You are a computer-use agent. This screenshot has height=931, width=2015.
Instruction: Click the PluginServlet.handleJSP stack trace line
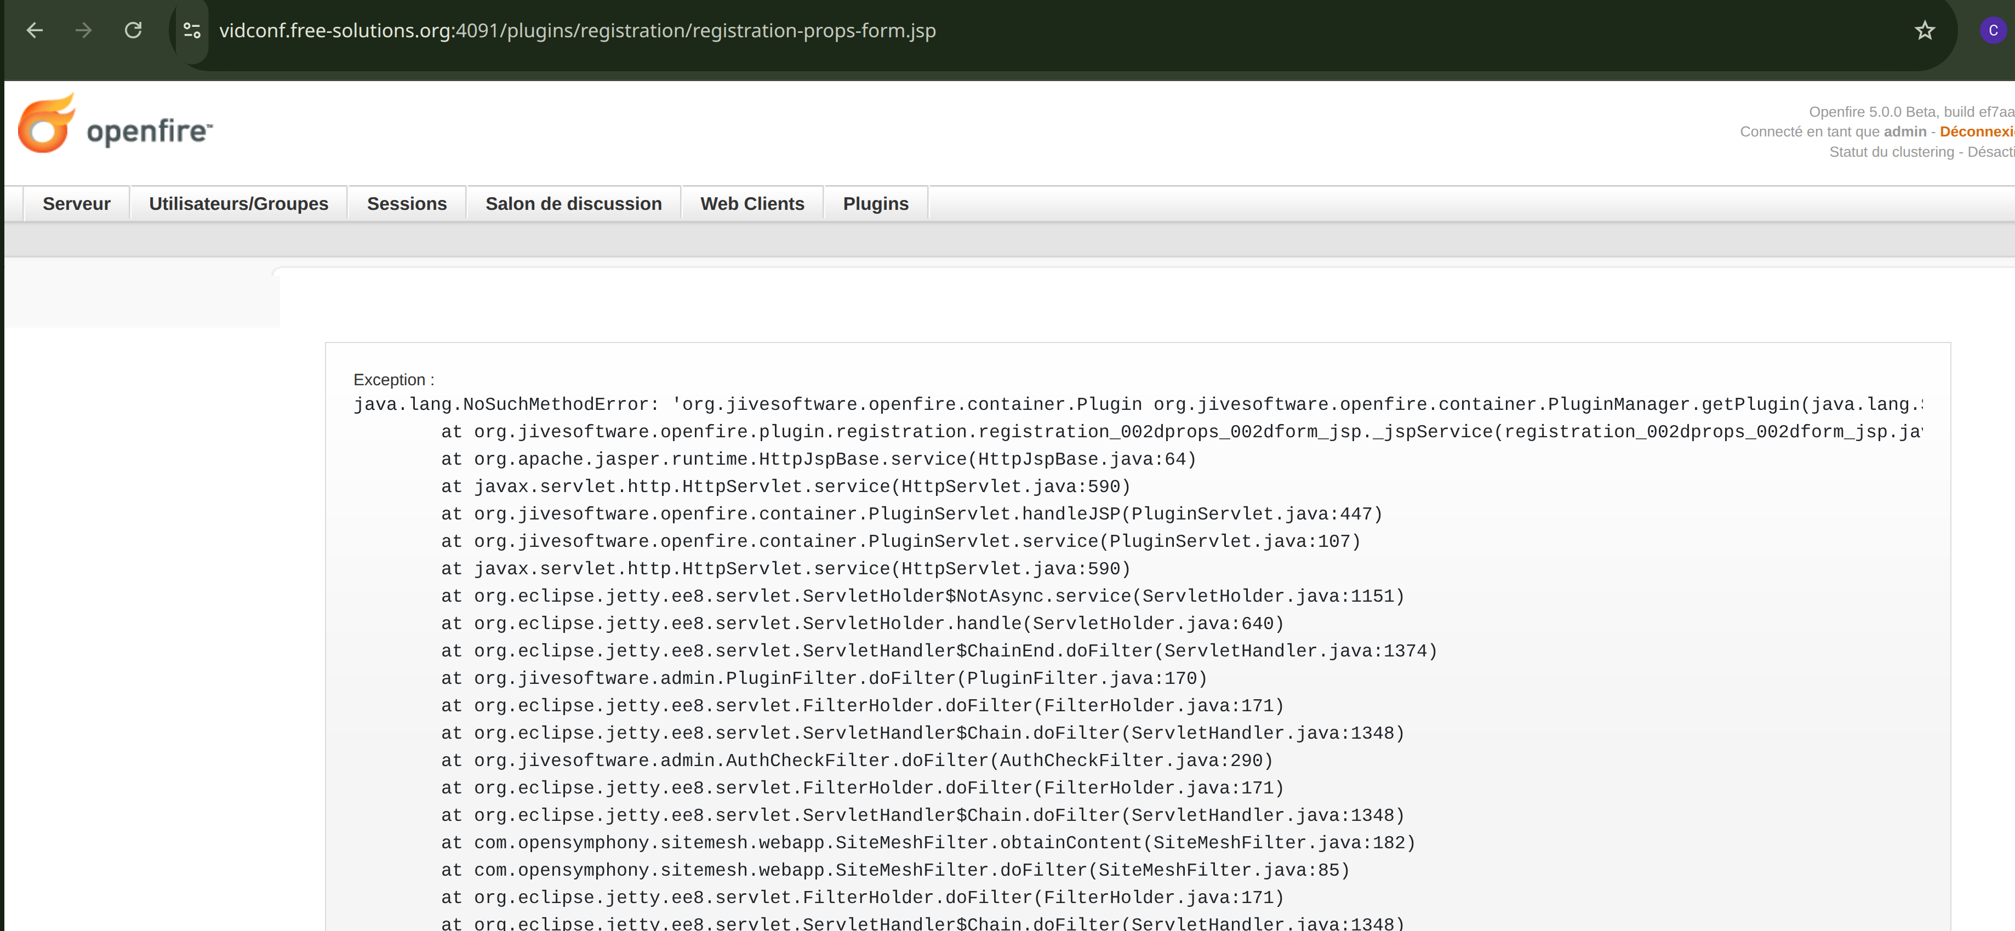coord(911,514)
